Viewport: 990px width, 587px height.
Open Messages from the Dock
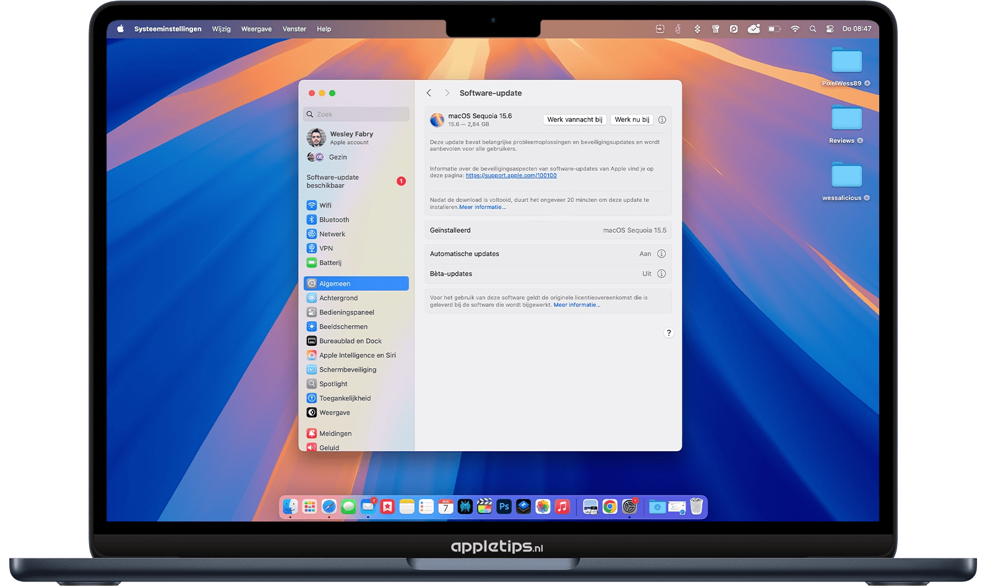(x=348, y=507)
